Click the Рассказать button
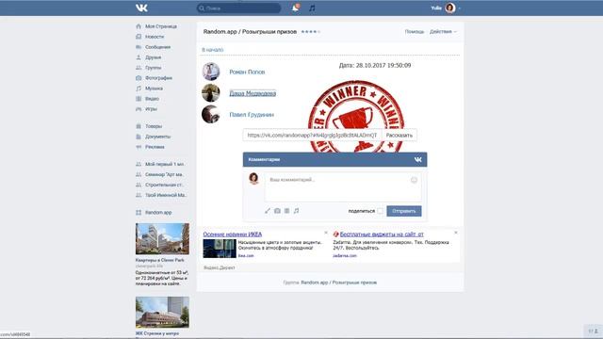 399,136
